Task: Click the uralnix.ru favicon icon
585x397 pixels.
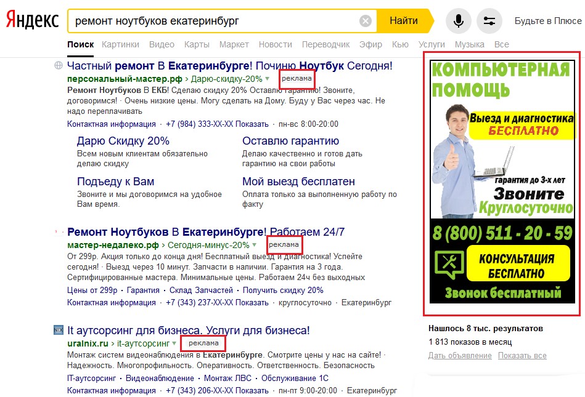Action: 59,330
